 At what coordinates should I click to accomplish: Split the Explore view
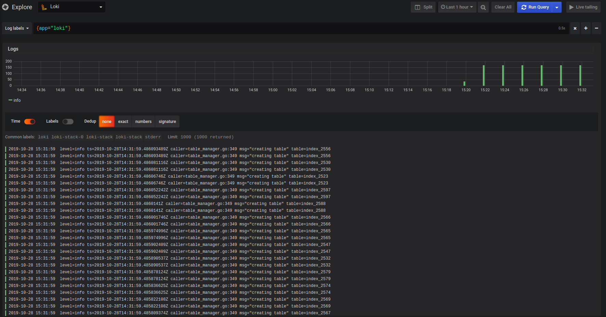coord(423,7)
